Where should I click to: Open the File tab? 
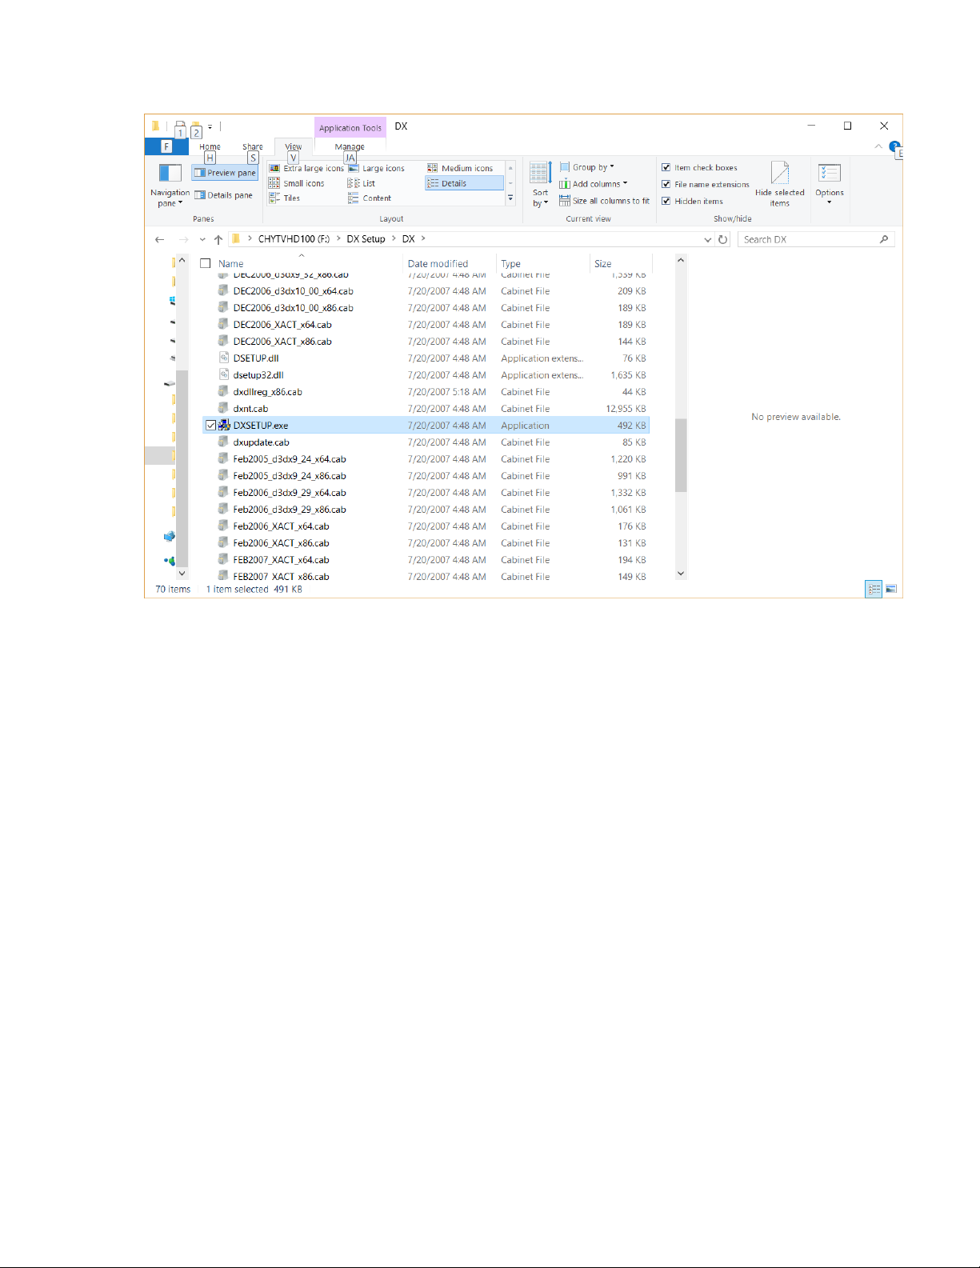[x=166, y=146]
